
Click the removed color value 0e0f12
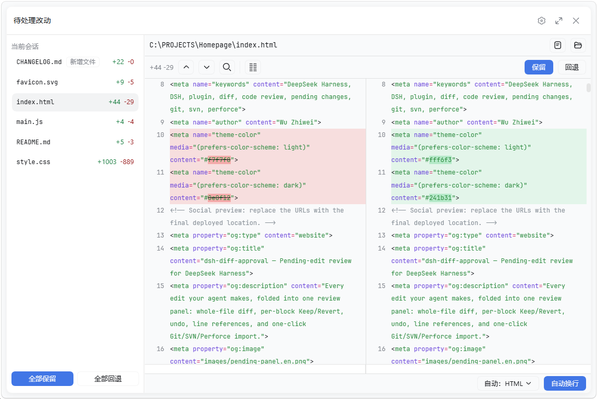pyautogui.click(x=219, y=198)
